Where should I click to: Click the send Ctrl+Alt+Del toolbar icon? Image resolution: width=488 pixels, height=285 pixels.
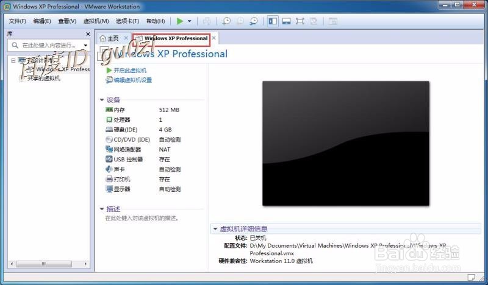coord(206,21)
